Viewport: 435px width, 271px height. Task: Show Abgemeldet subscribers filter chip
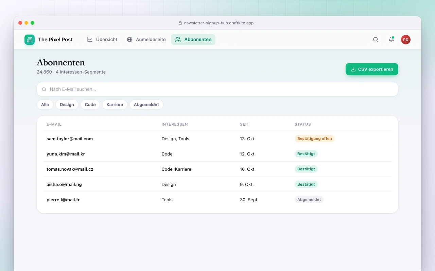tap(146, 105)
